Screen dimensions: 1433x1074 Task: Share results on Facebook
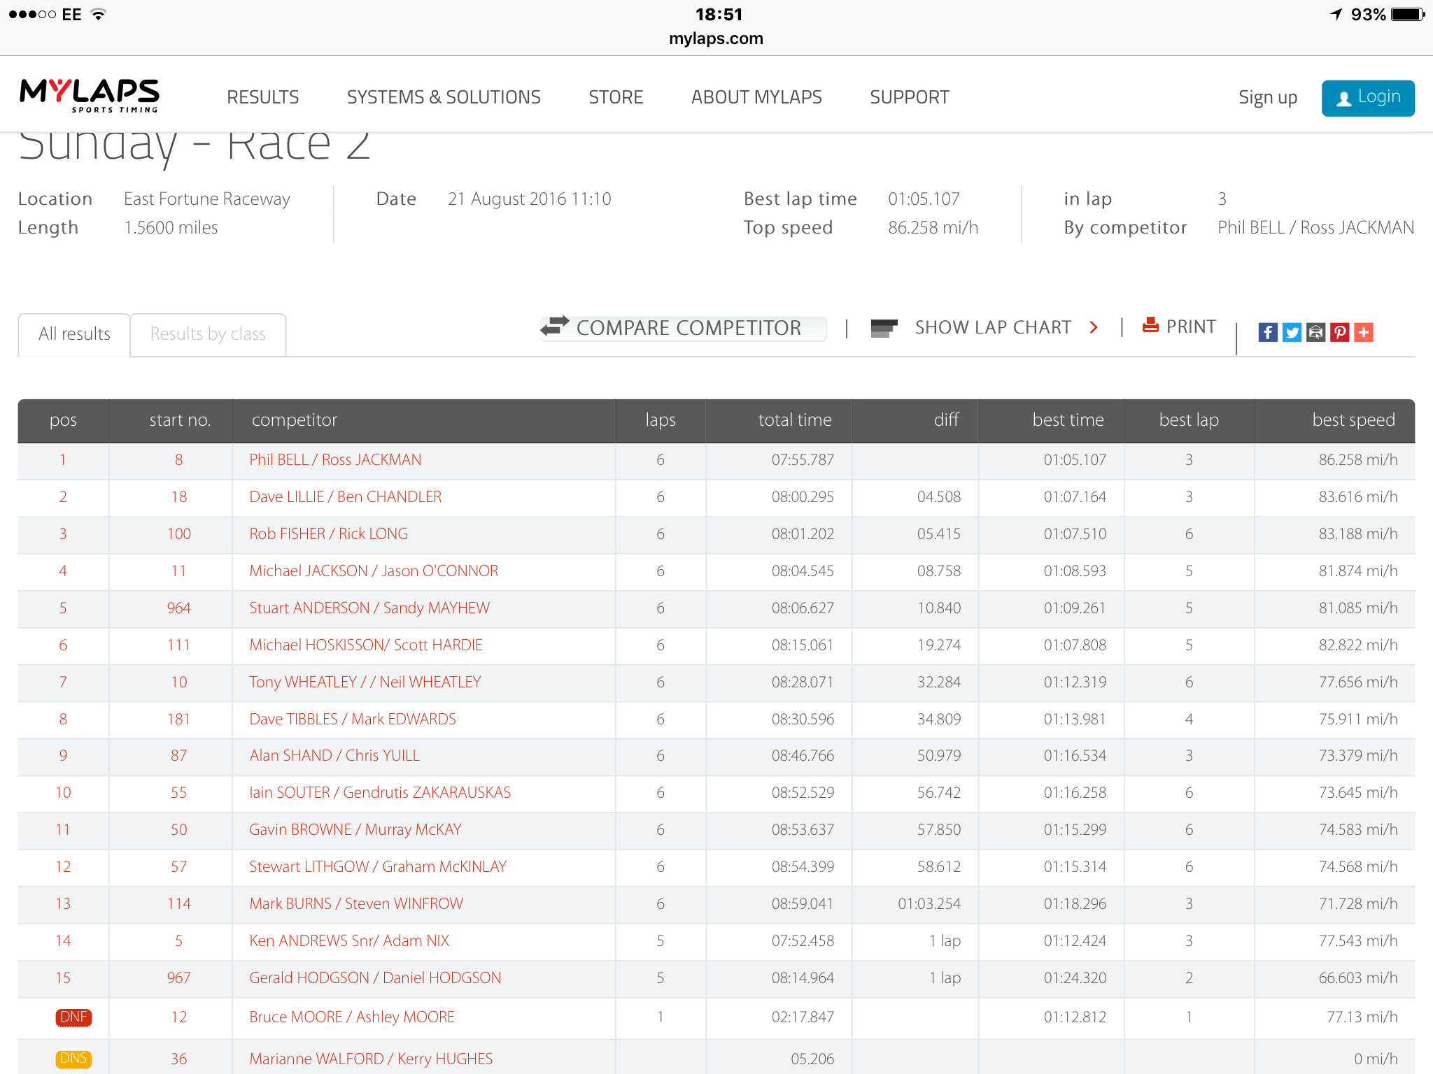(1268, 332)
